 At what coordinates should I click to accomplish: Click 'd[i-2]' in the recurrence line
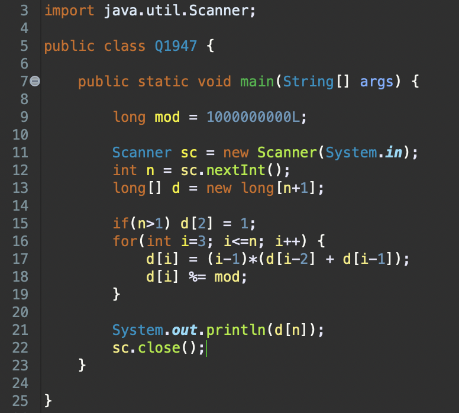tap(290, 259)
